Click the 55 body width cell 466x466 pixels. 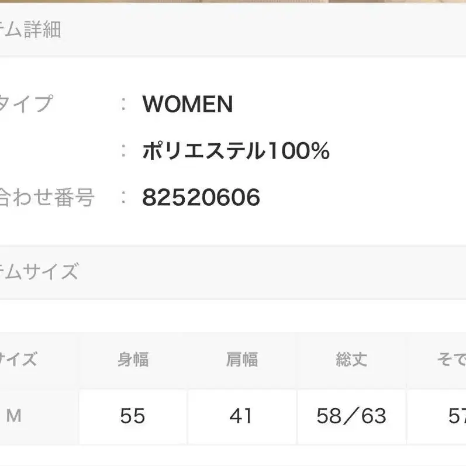click(133, 416)
